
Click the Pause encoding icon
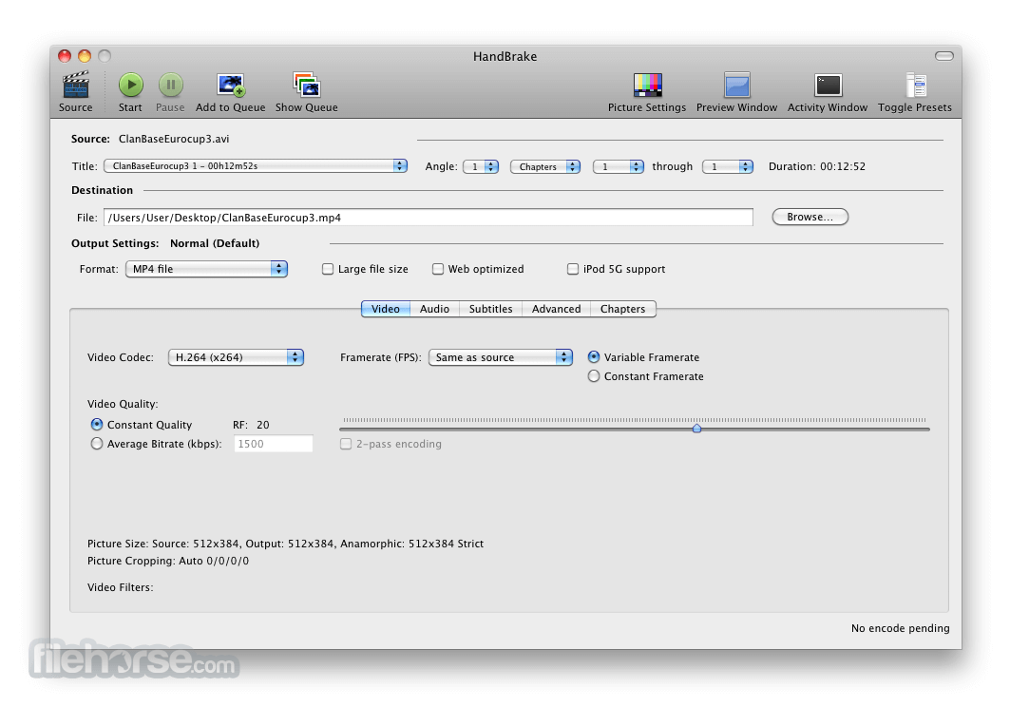click(x=171, y=85)
